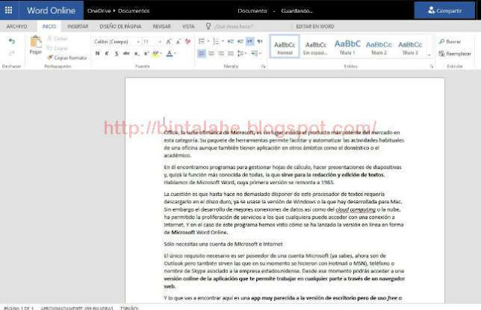
Task: Click the Cortar scissors command
Action: [57, 38]
